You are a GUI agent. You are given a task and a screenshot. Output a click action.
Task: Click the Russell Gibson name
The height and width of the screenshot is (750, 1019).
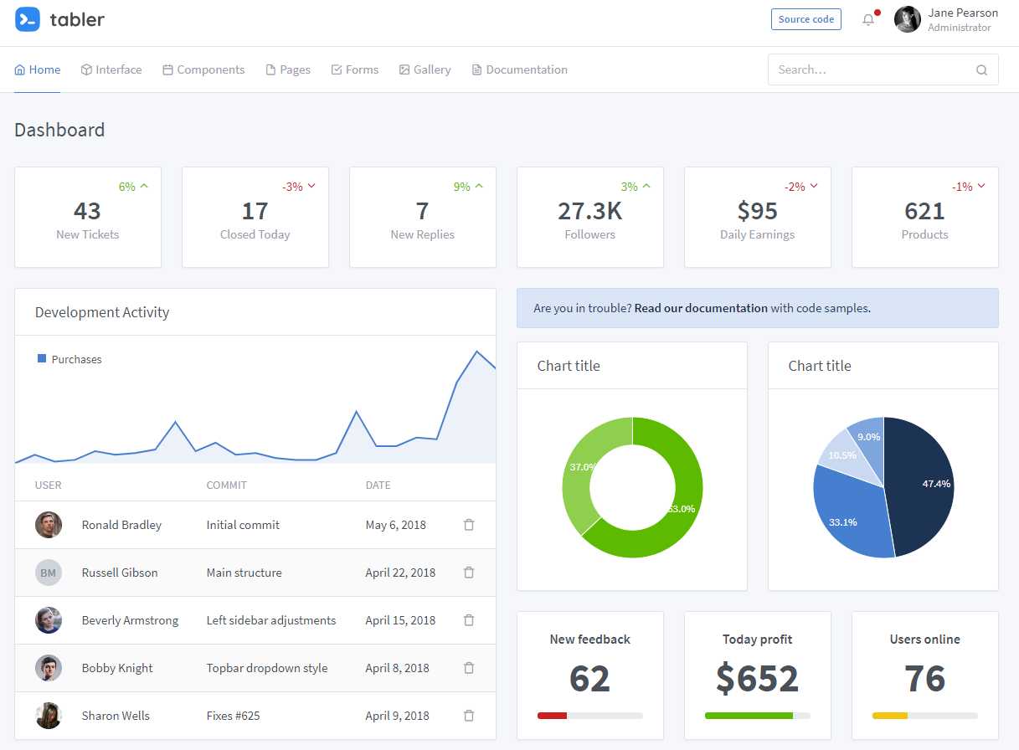(120, 573)
